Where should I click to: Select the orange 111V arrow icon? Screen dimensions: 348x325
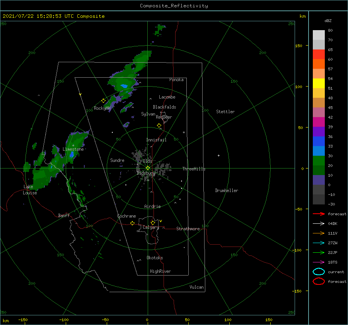(319, 233)
